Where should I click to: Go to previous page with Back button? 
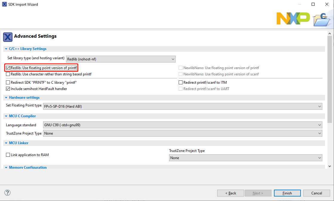[230, 193]
